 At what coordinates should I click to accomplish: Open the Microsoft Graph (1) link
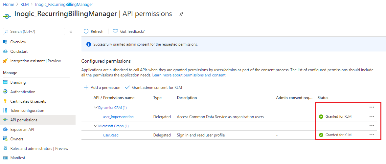(x=113, y=126)
